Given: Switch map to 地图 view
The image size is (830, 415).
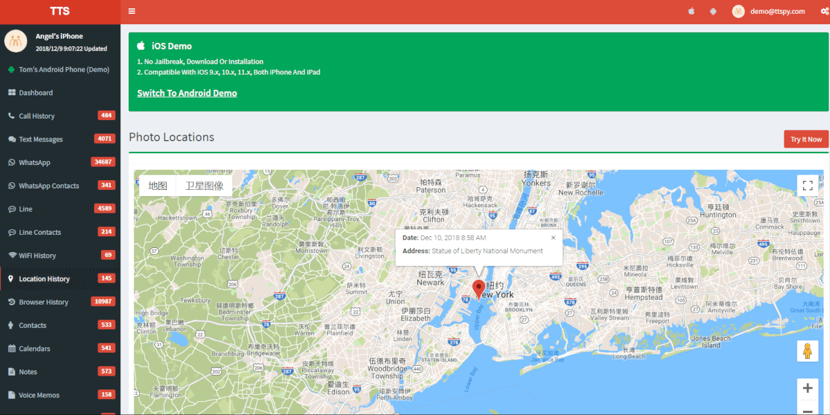Looking at the screenshot, I should [158, 186].
